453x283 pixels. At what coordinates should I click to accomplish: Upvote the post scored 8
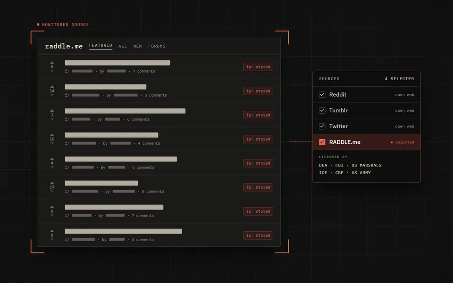click(x=52, y=231)
